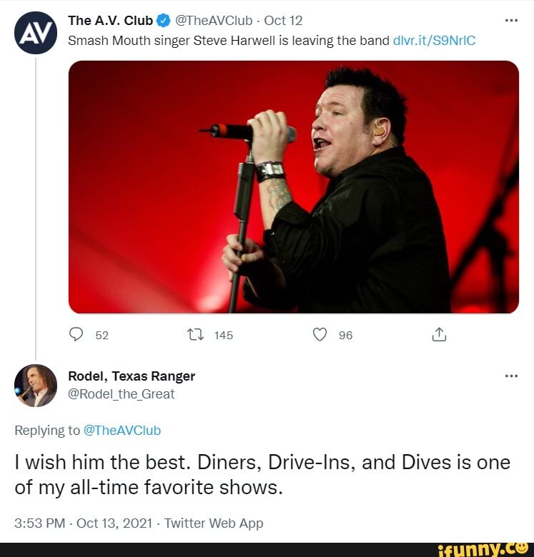Click Rodel's profile picture avatar
This screenshot has width=534, height=557.
pos(36,386)
